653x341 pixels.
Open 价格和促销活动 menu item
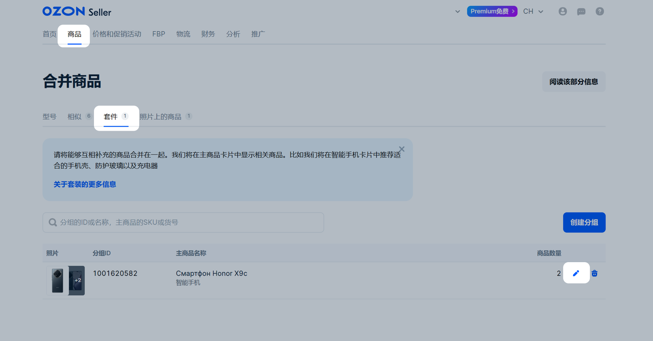(x=117, y=34)
